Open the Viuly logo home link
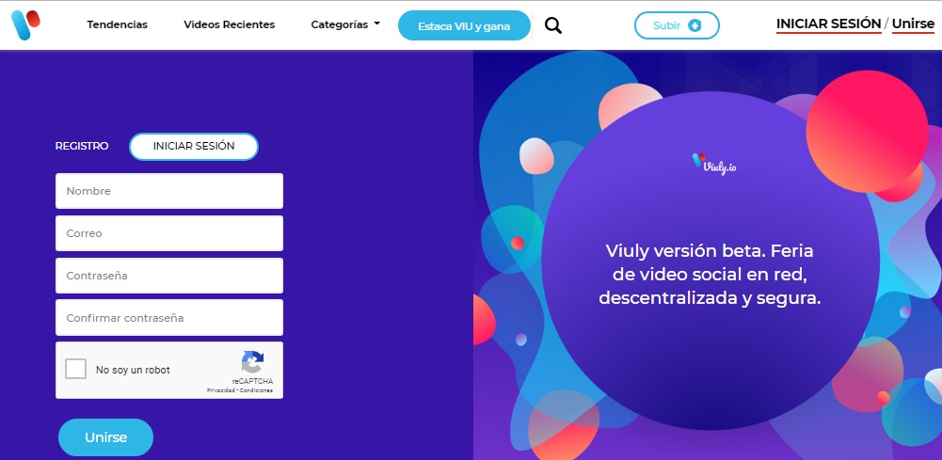 point(25,25)
